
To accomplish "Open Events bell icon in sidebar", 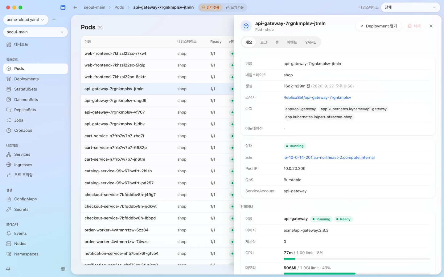I will [x=9, y=234].
